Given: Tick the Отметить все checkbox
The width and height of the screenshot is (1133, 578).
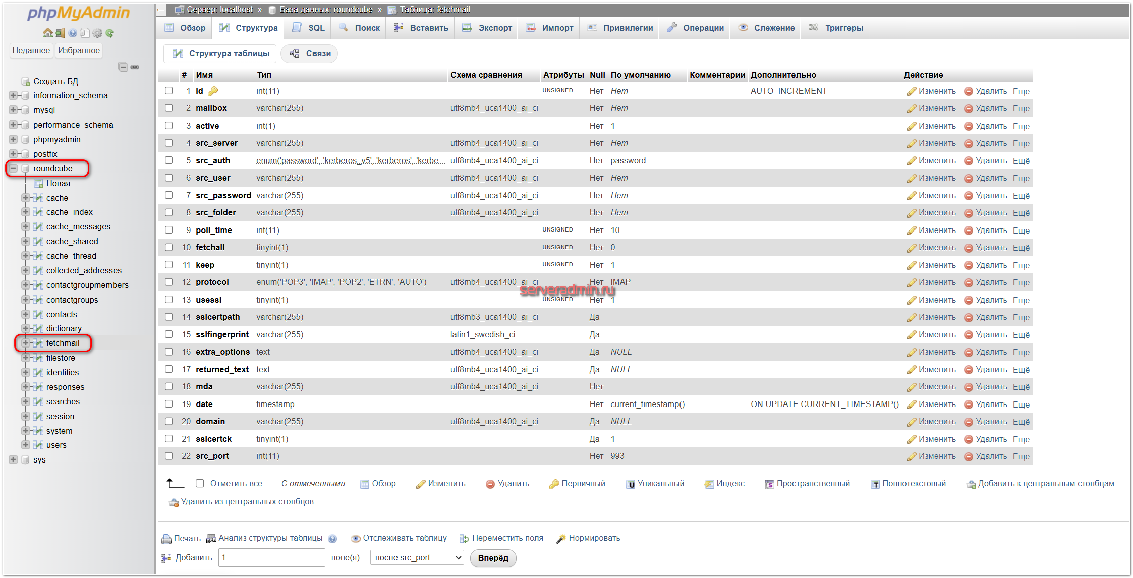Looking at the screenshot, I should (200, 483).
